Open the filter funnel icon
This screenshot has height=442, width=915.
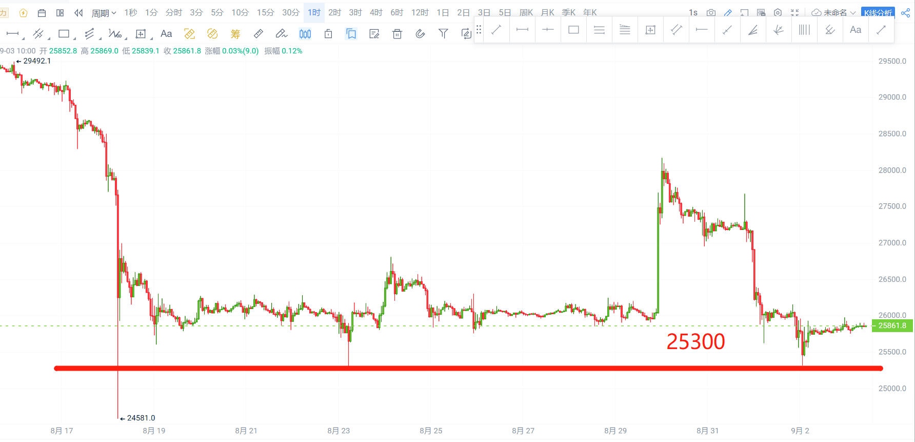click(443, 34)
